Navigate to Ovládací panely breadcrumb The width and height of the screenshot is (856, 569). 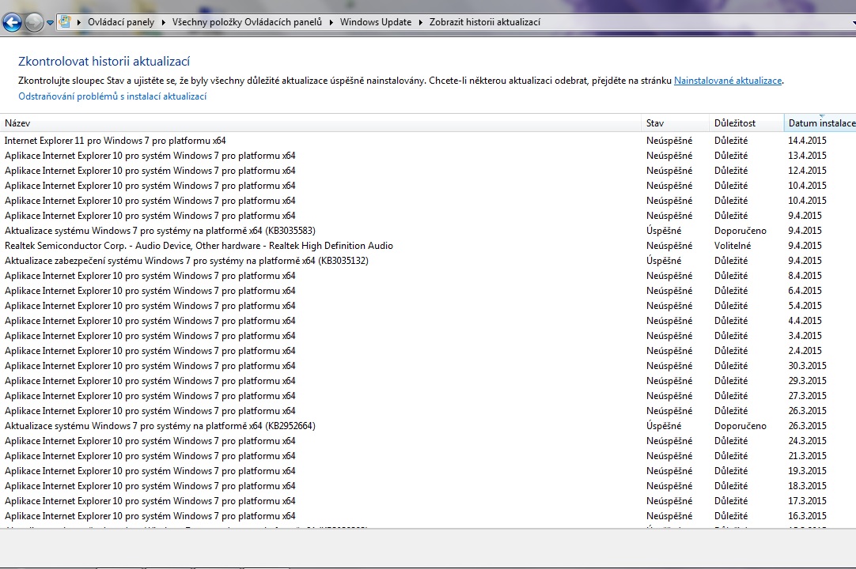(121, 22)
